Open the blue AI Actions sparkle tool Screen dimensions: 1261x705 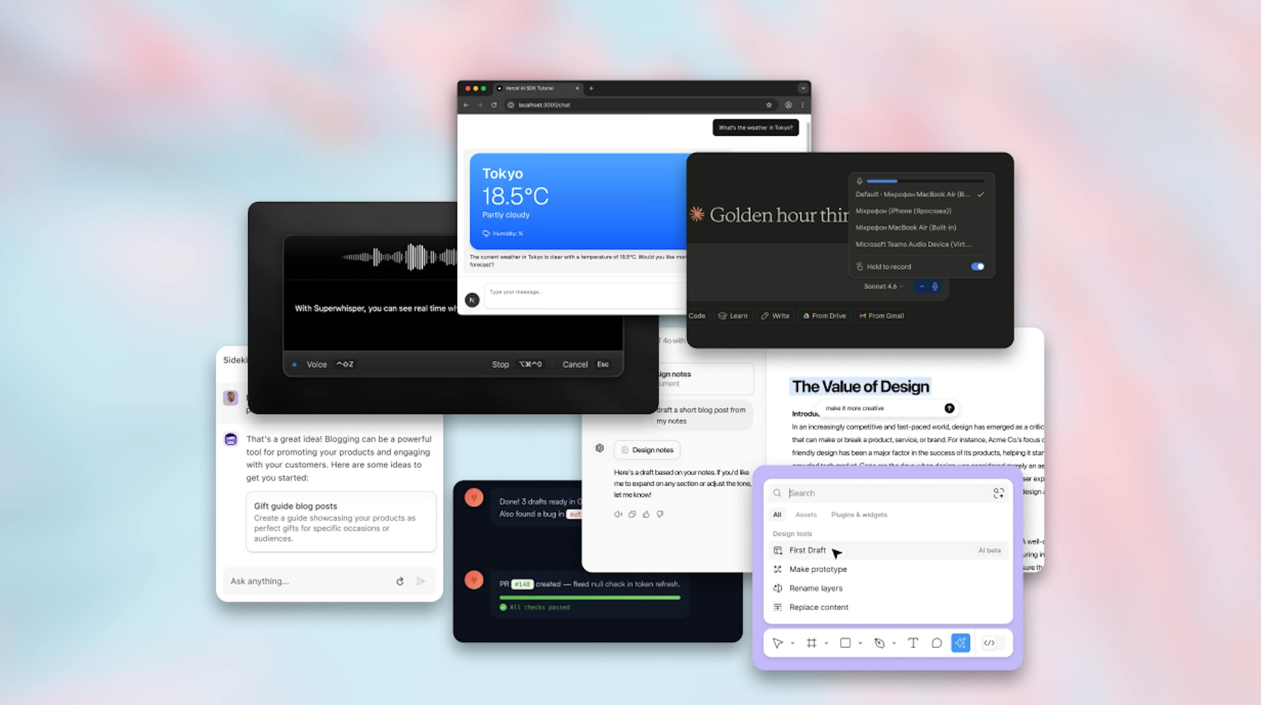click(961, 643)
